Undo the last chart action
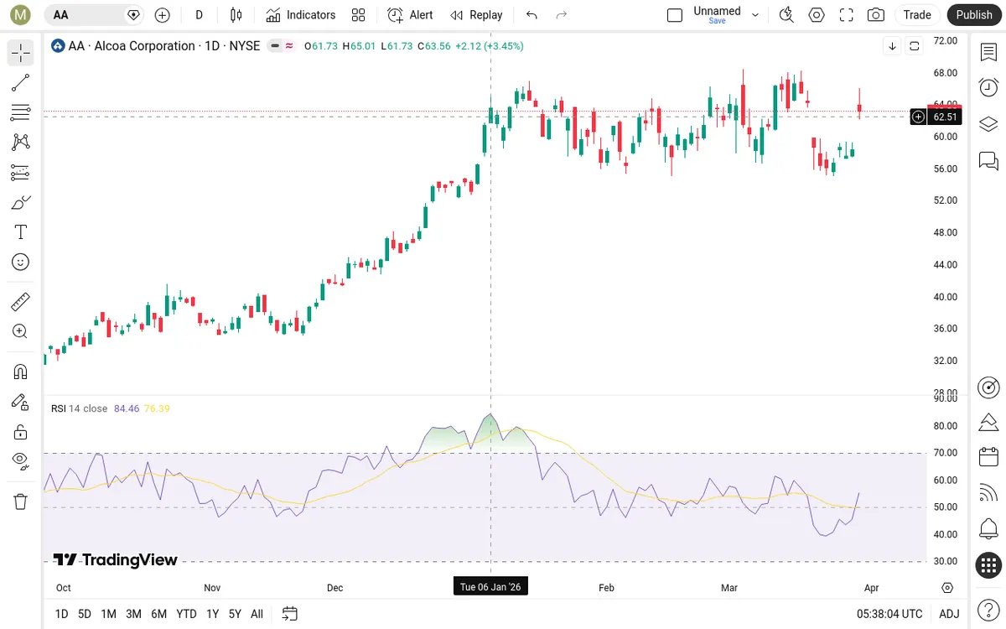Screen dimensions: 1006x629 click(x=532, y=14)
